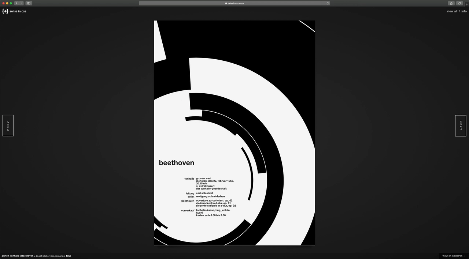Click the macOS green fullscreen window button

tap(11, 3)
